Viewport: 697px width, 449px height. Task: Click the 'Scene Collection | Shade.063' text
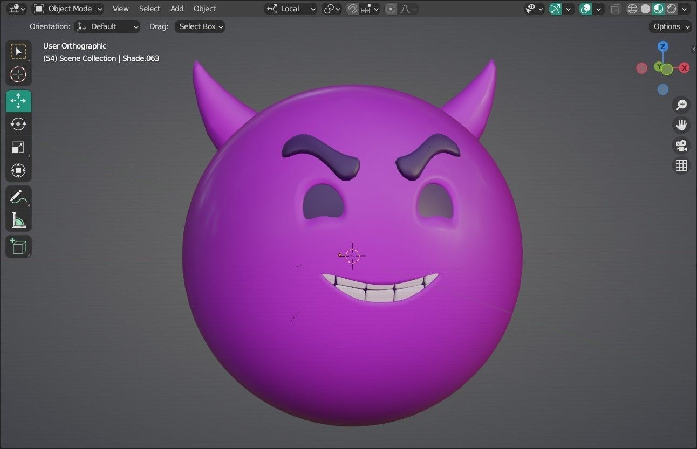pos(110,58)
